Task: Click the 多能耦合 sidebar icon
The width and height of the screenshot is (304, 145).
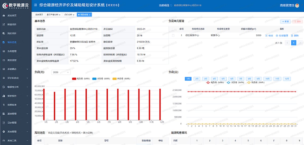Action: point(4,69)
